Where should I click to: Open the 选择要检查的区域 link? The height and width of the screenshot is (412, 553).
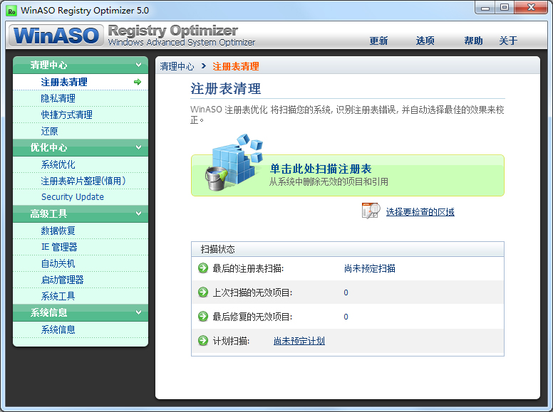pyautogui.click(x=420, y=211)
